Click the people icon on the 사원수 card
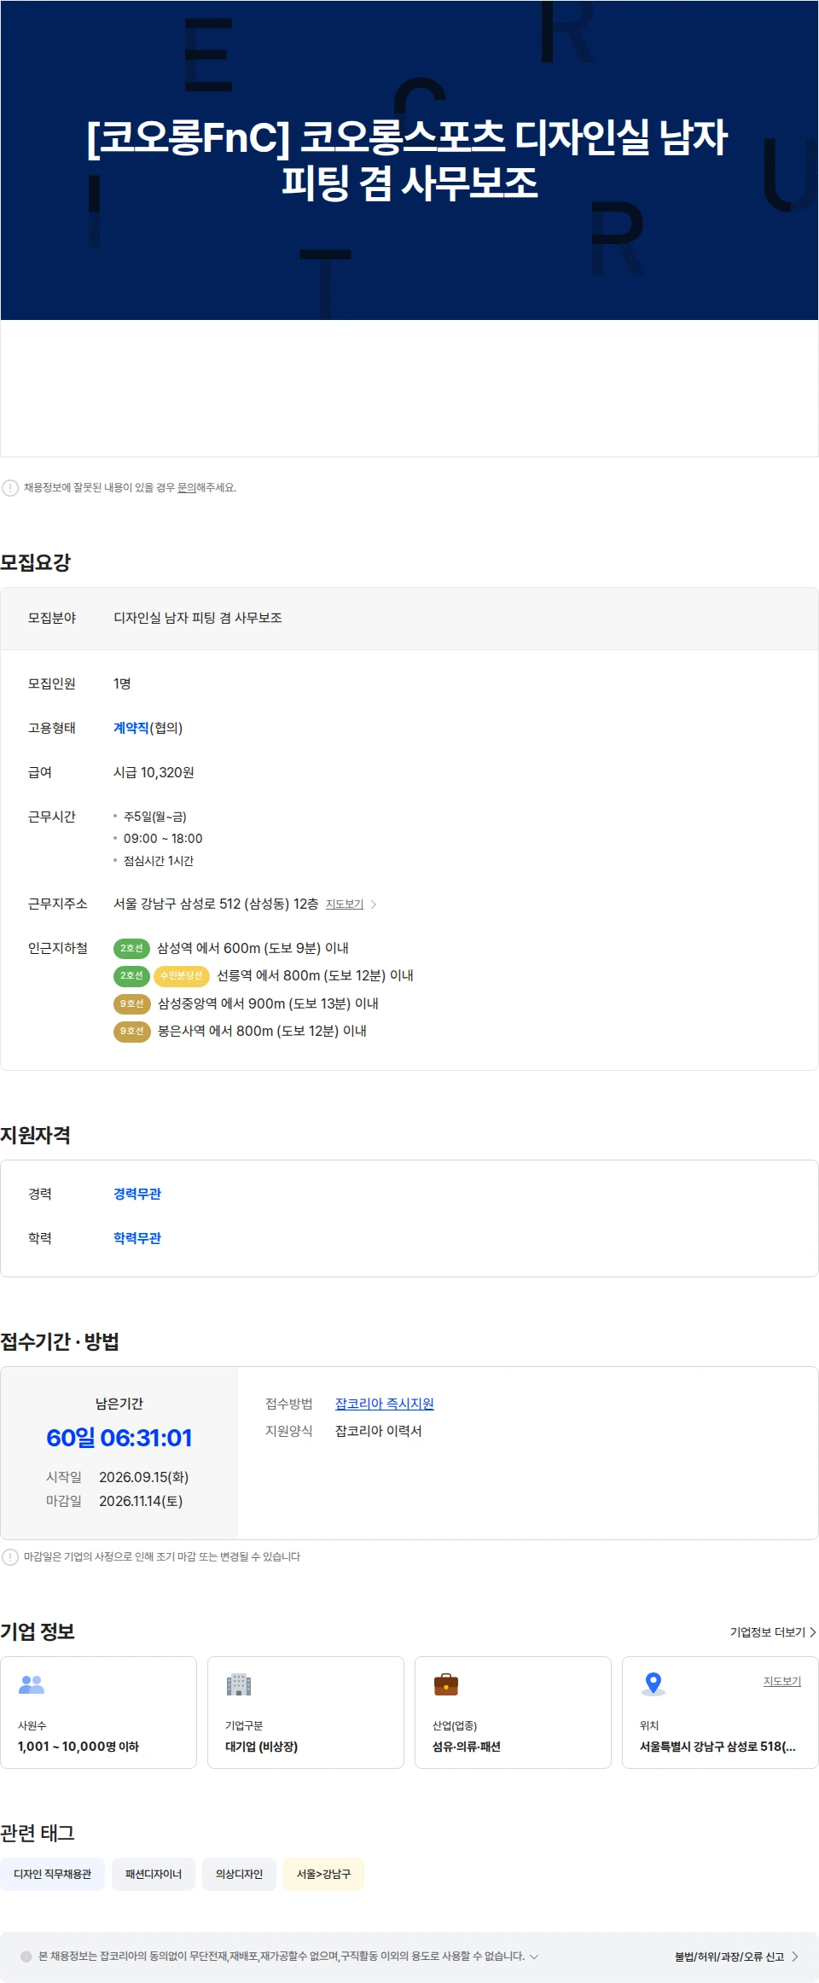The height and width of the screenshot is (1983, 819). (x=32, y=1684)
